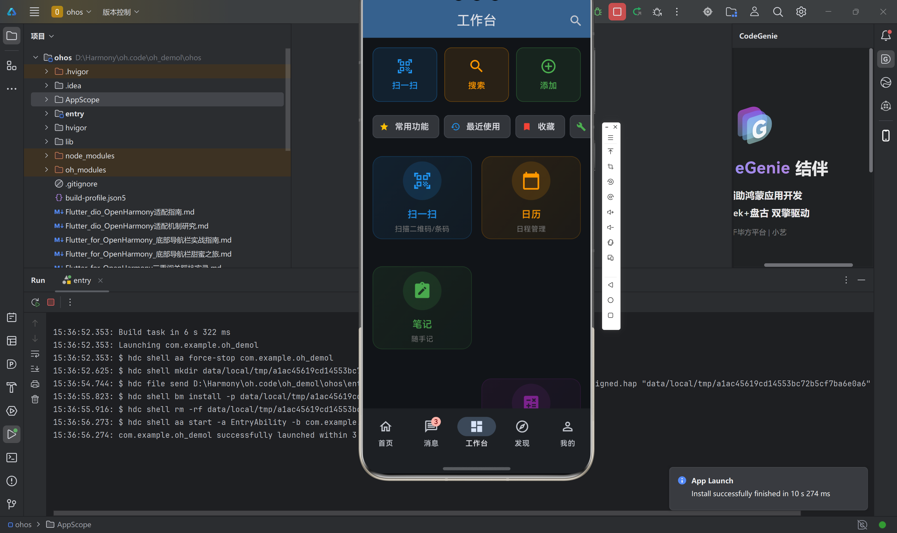Image resolution: width=897 pixels, height=533 pixels.
Task: Tap the 日历 card in the app
Action: point(531,198)
